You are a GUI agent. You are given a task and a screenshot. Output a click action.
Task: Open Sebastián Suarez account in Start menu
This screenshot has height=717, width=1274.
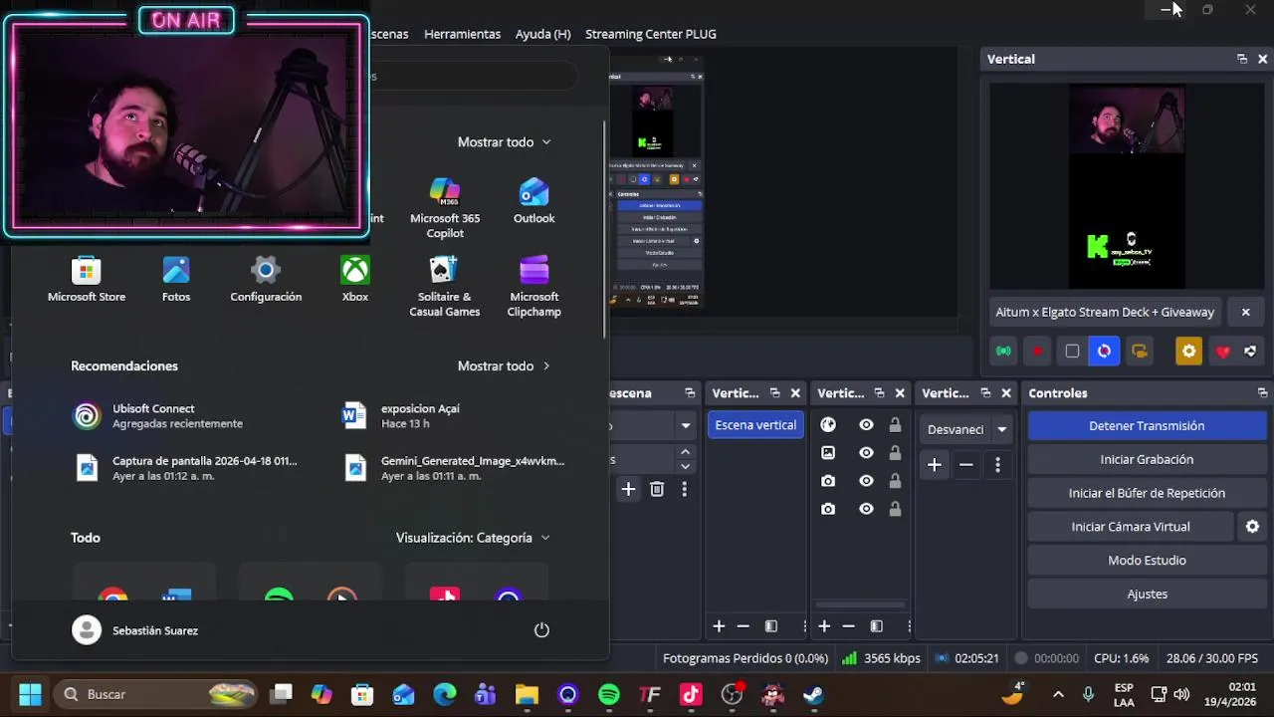point(135,630)
